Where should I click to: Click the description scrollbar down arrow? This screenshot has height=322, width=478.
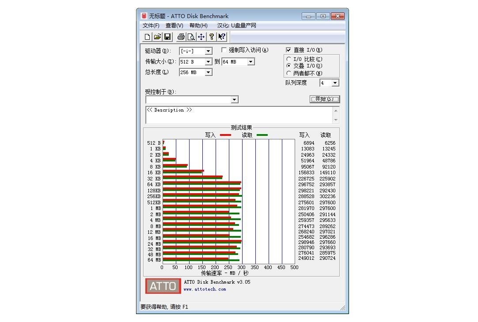[x=336, y=120]
